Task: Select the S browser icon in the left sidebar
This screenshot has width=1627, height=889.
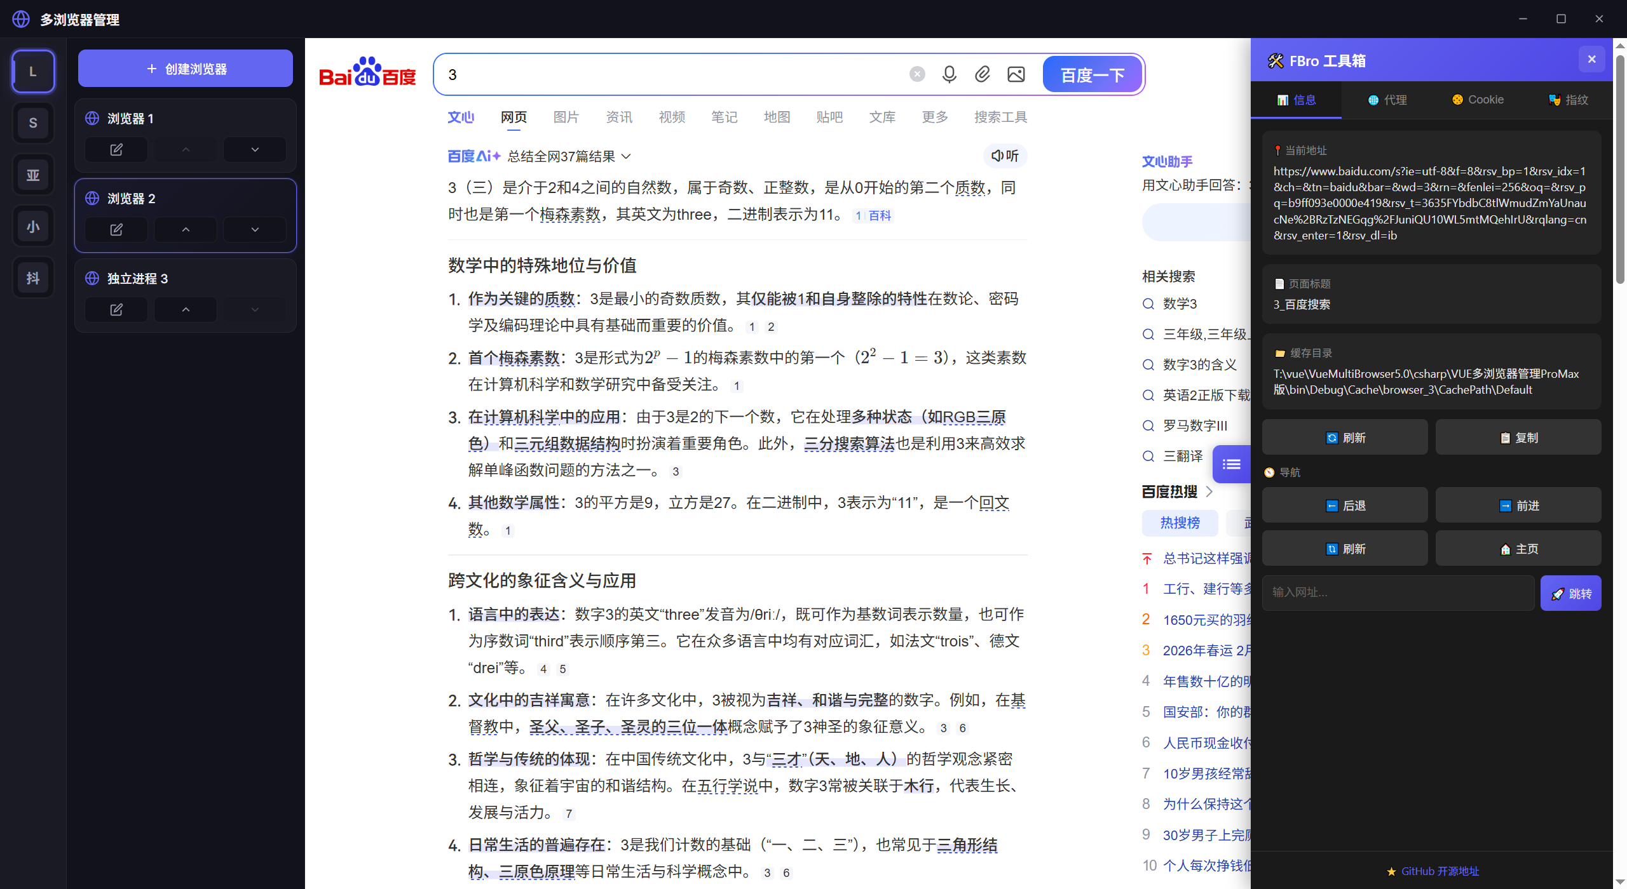Action: point(32,123)
